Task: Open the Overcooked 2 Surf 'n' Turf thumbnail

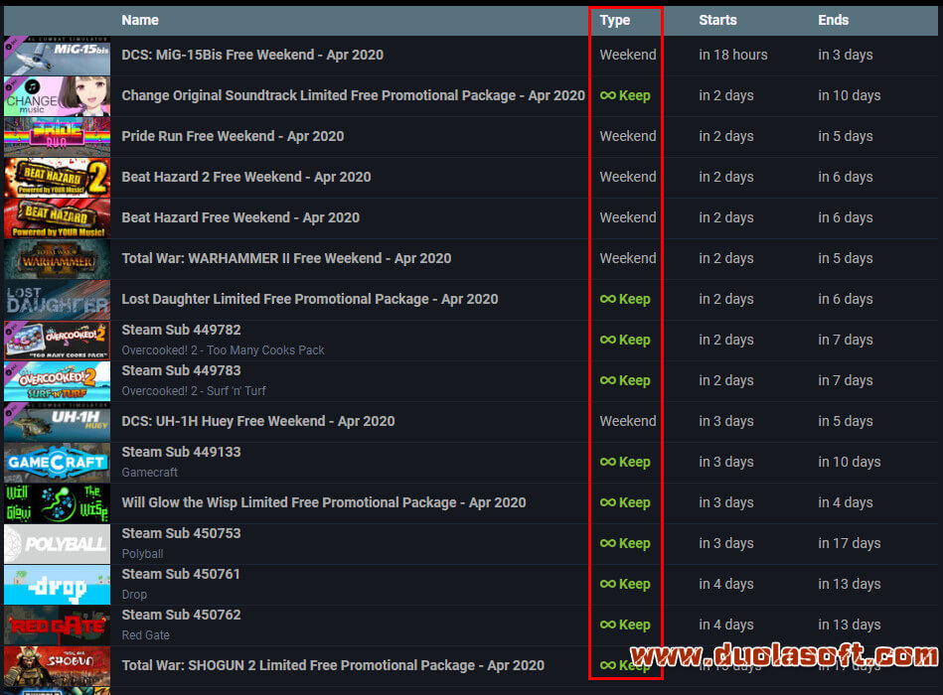Action: point(57,381)
